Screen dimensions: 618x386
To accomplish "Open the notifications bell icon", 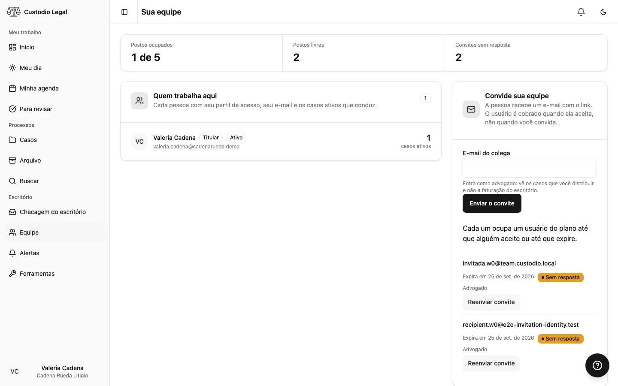I will click(x=581, y=12).
